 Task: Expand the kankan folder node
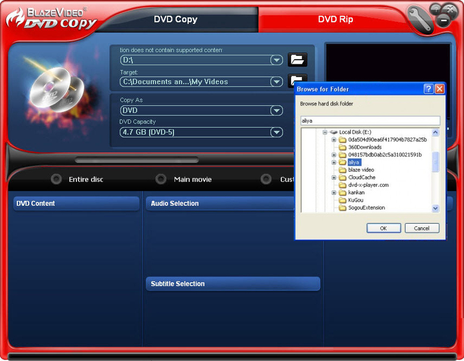click(334, 193)
